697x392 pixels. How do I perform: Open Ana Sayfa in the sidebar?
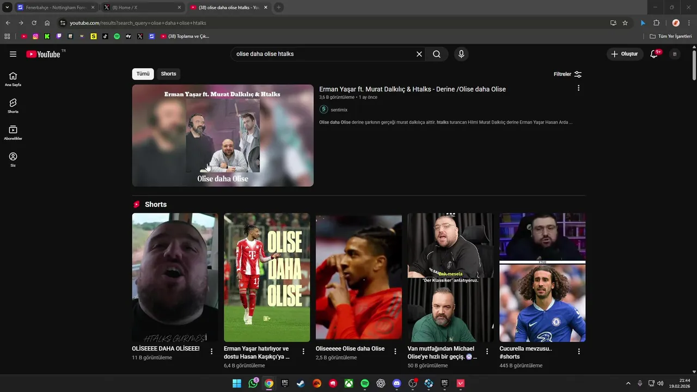[13, 79]
